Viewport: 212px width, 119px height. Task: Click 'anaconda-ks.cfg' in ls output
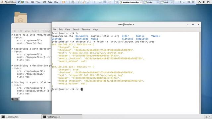point(62,36)
